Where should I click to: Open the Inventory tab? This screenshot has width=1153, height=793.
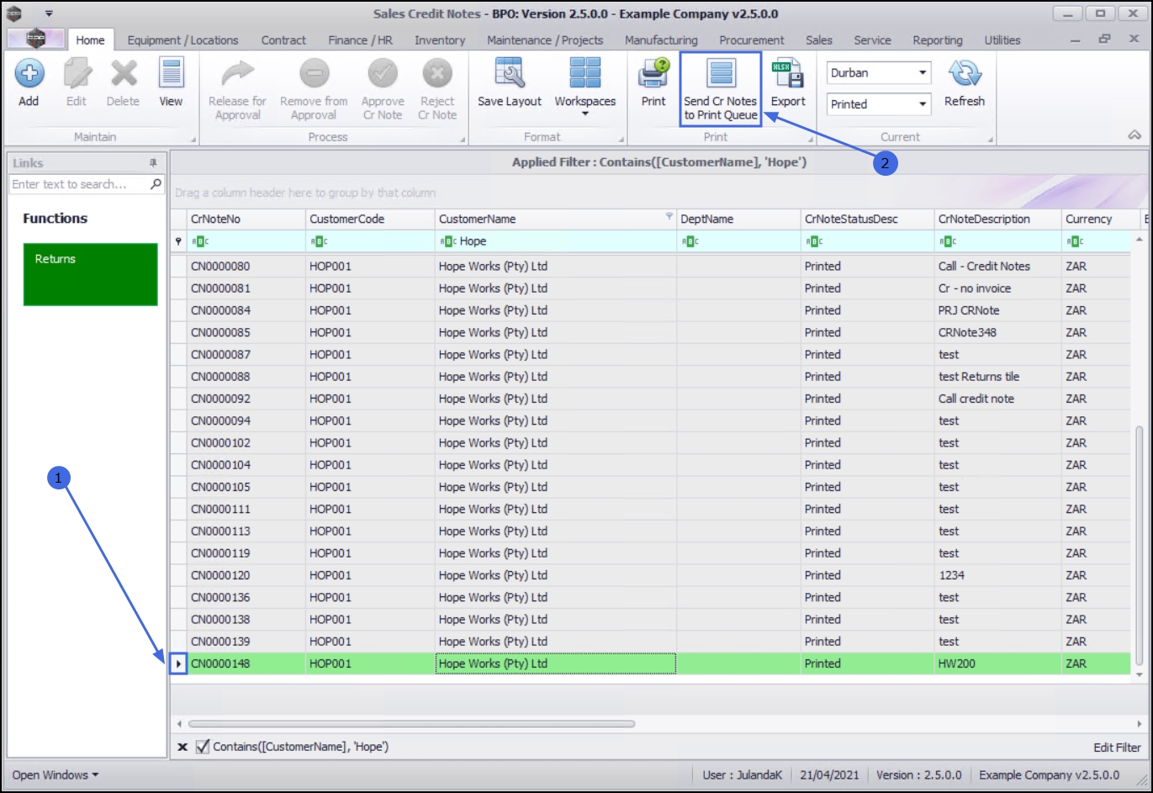tap(440, 40)
